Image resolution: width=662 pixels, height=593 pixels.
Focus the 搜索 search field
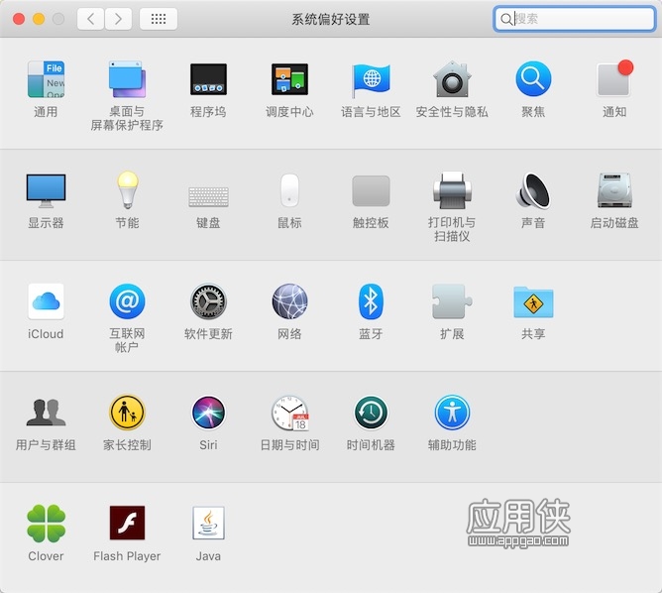point(575,19)
